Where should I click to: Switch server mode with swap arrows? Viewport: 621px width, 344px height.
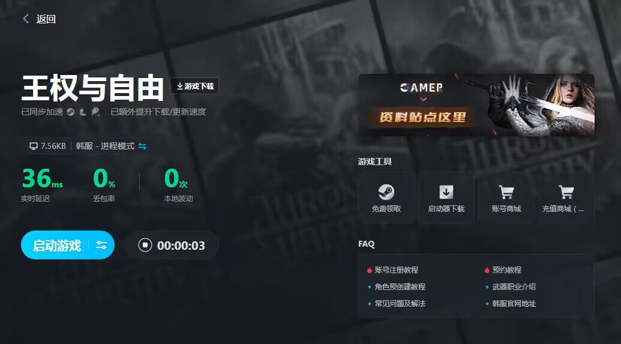pos(142,146)
